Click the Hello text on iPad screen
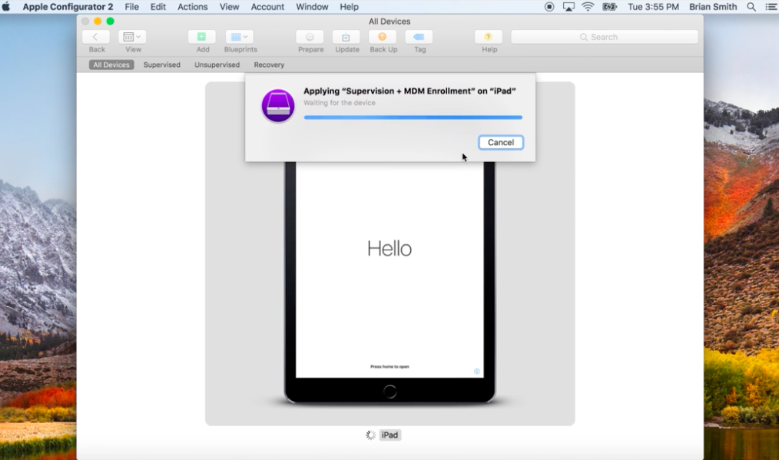 point(389,248)
